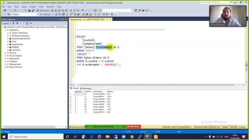
Task: Click the editor horizontal scrollbar
Action: pyautogui.click(x=158, y=85)
